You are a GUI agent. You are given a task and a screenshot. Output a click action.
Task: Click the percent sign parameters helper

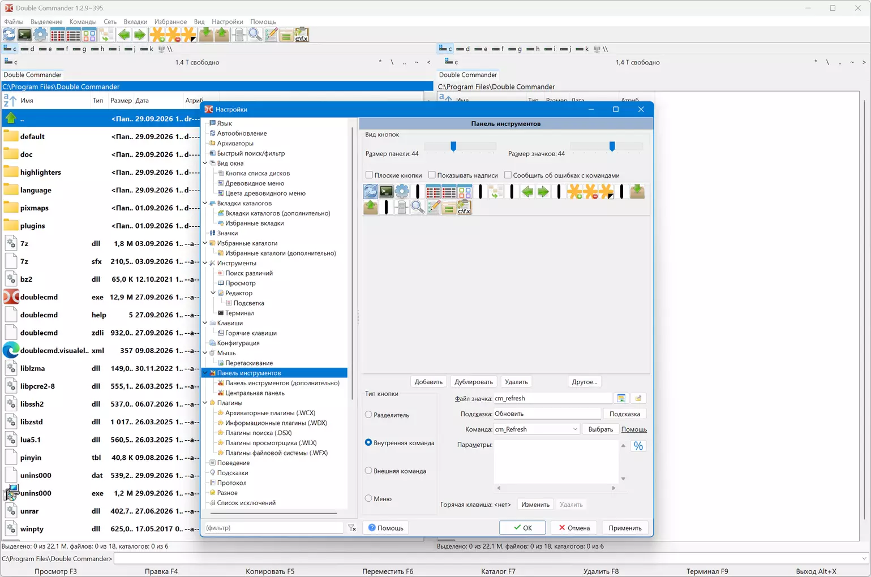click(638, 446)
